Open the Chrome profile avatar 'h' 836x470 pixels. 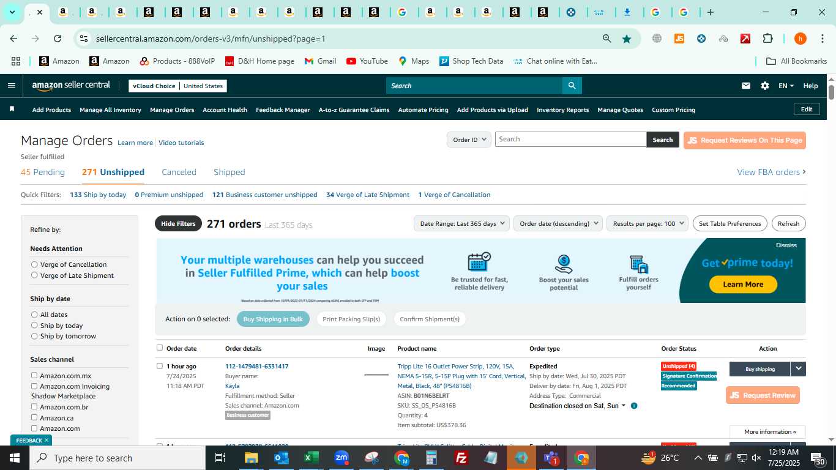click(800, 39)
